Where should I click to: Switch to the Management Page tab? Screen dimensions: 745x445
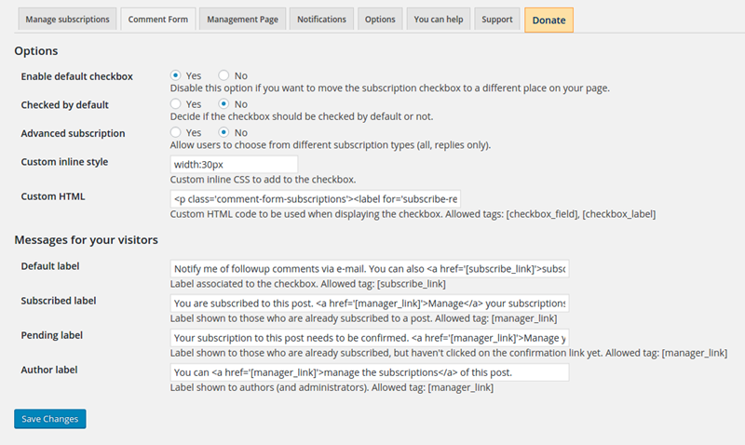(242, 20)
